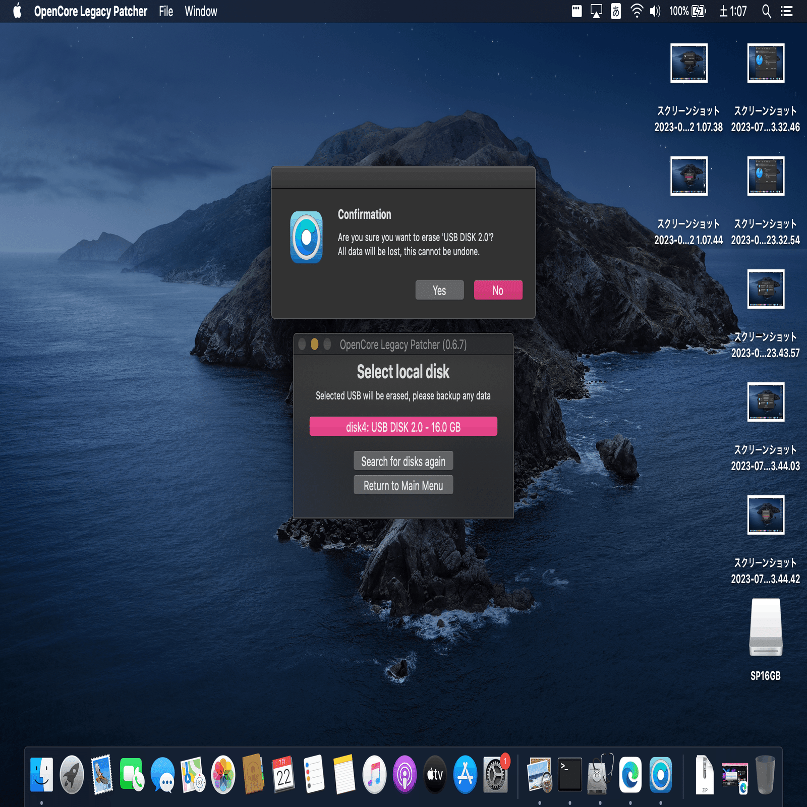Open Spotlight search
Screen dimensions: 807x807
coord(766,11)
